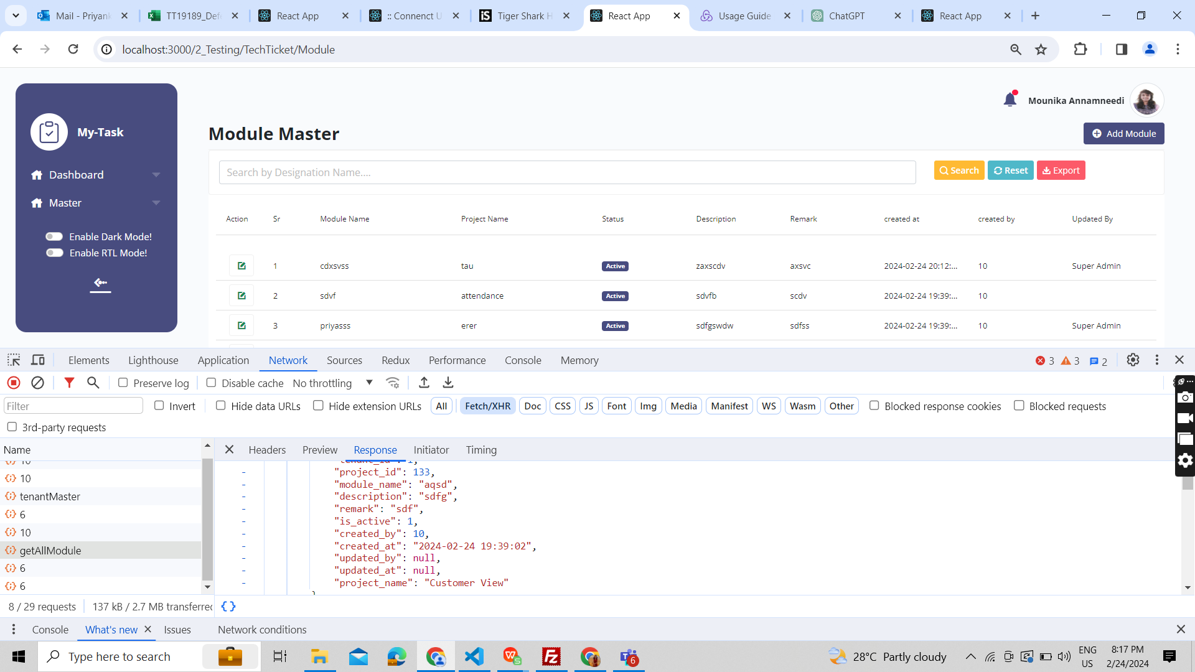Click the Search by Designation Name field
This screenshot has height=672, width=1195.
[x=567, y=172]
